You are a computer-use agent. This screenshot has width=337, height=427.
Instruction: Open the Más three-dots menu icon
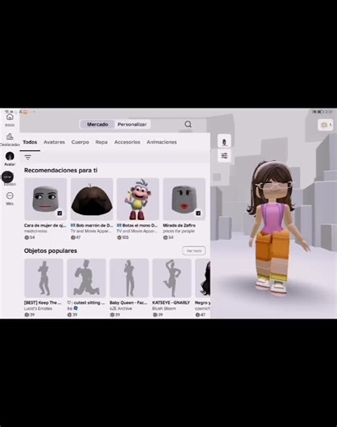pos(10,195)
